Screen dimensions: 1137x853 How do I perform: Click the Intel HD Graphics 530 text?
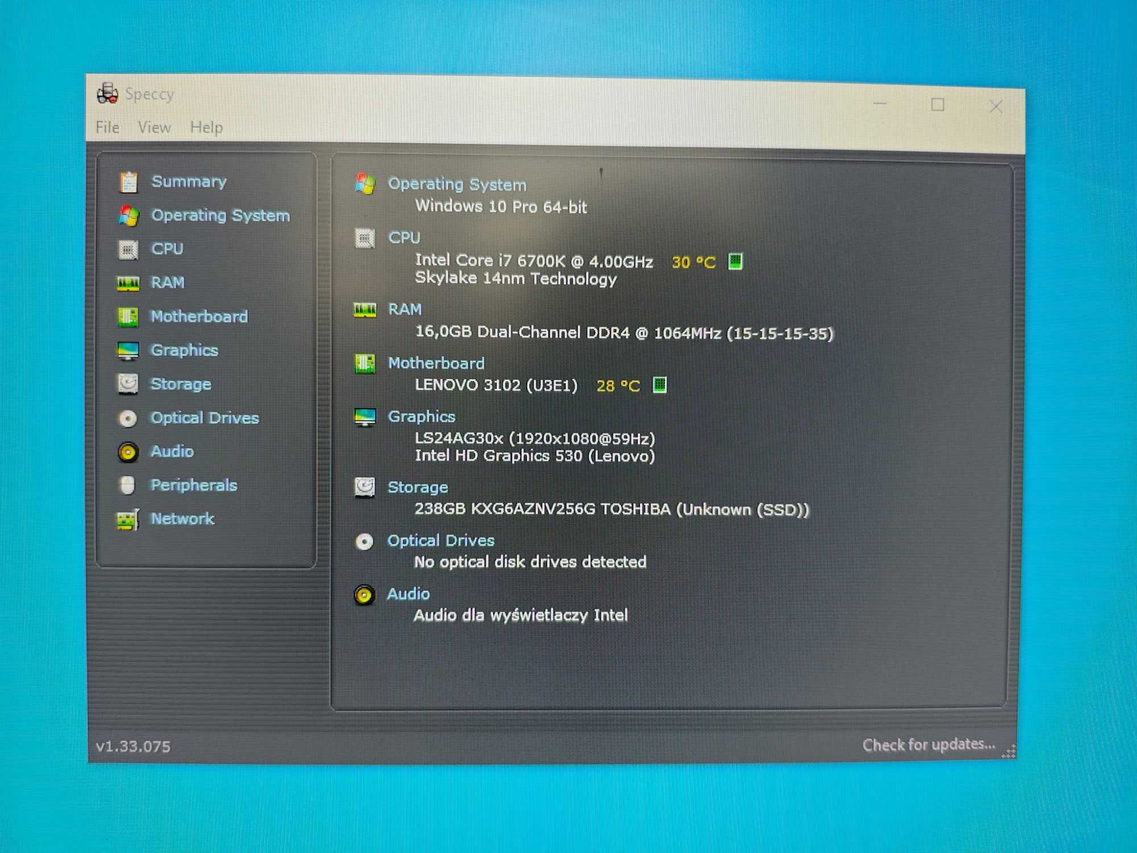pyautogui.click(x=534, y=456)
